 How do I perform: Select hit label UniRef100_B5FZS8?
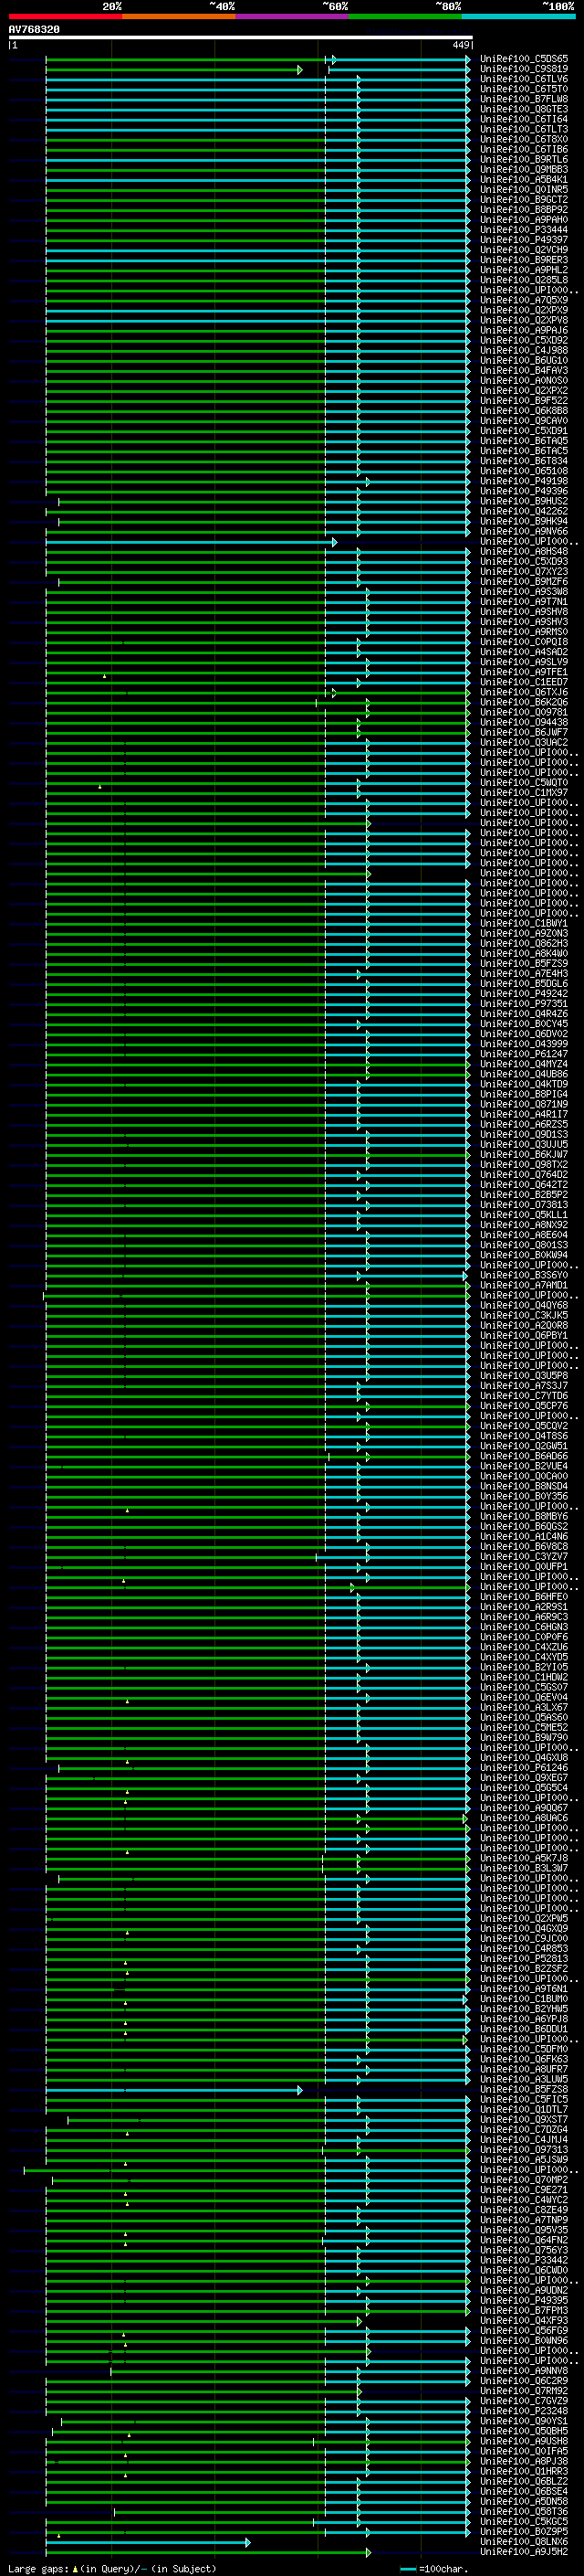coord(524,2089)
